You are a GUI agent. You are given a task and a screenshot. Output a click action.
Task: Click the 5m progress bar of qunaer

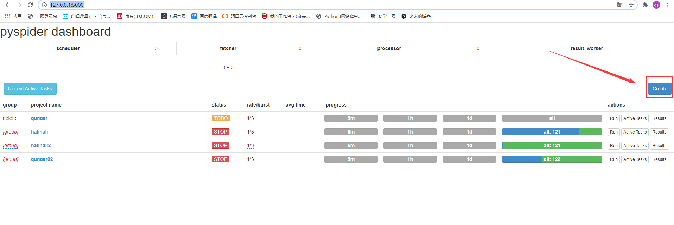point(351,118)
